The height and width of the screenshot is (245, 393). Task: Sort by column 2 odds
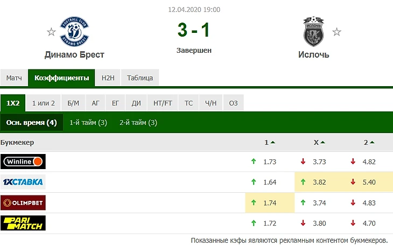point(368,143)
